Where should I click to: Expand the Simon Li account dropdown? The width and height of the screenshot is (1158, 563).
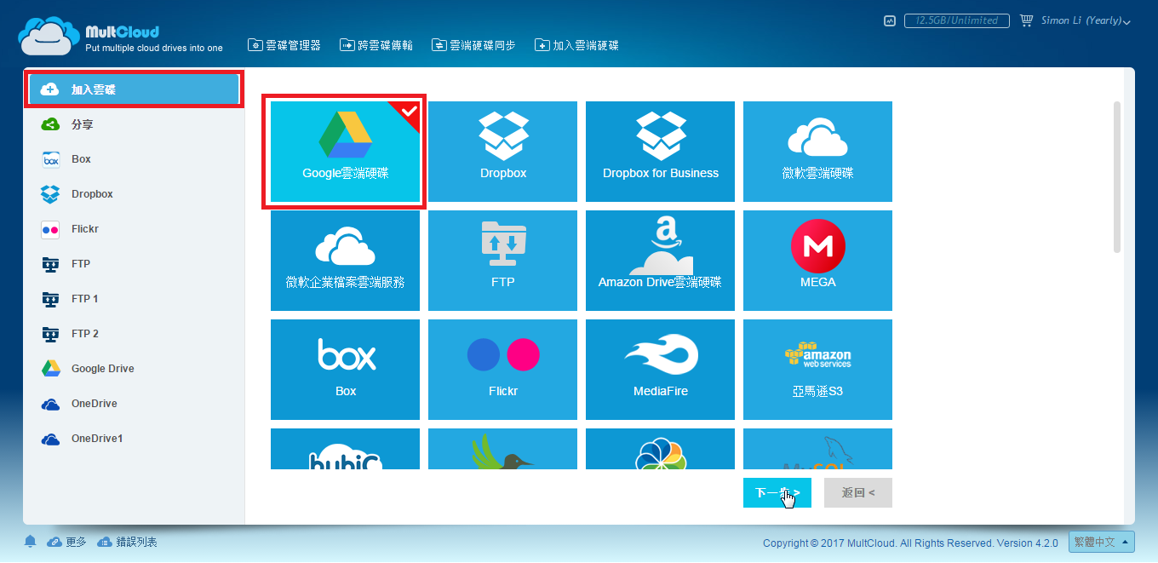click(1086, 20)
